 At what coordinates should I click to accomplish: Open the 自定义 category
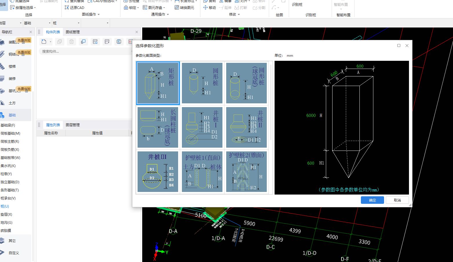(x=16, y=253)
